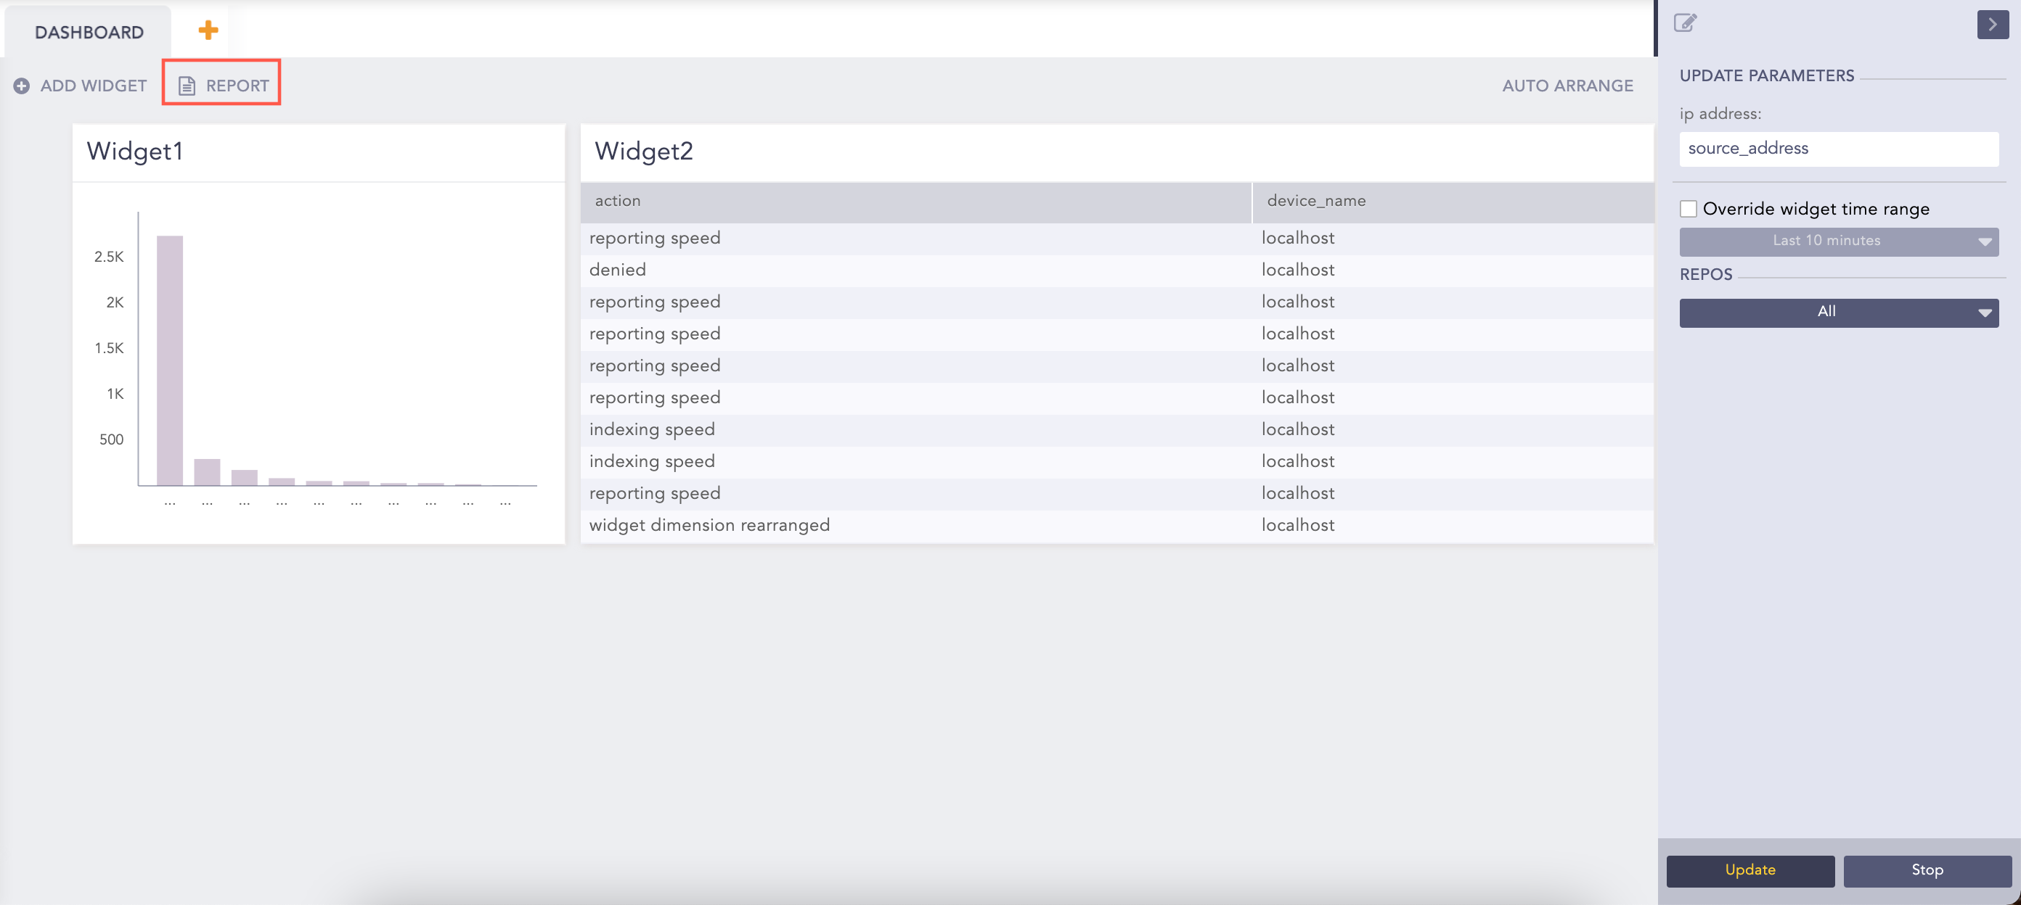
Task: Click the orange plus add-dashboard icon
Action: click(x=208, y=30)
